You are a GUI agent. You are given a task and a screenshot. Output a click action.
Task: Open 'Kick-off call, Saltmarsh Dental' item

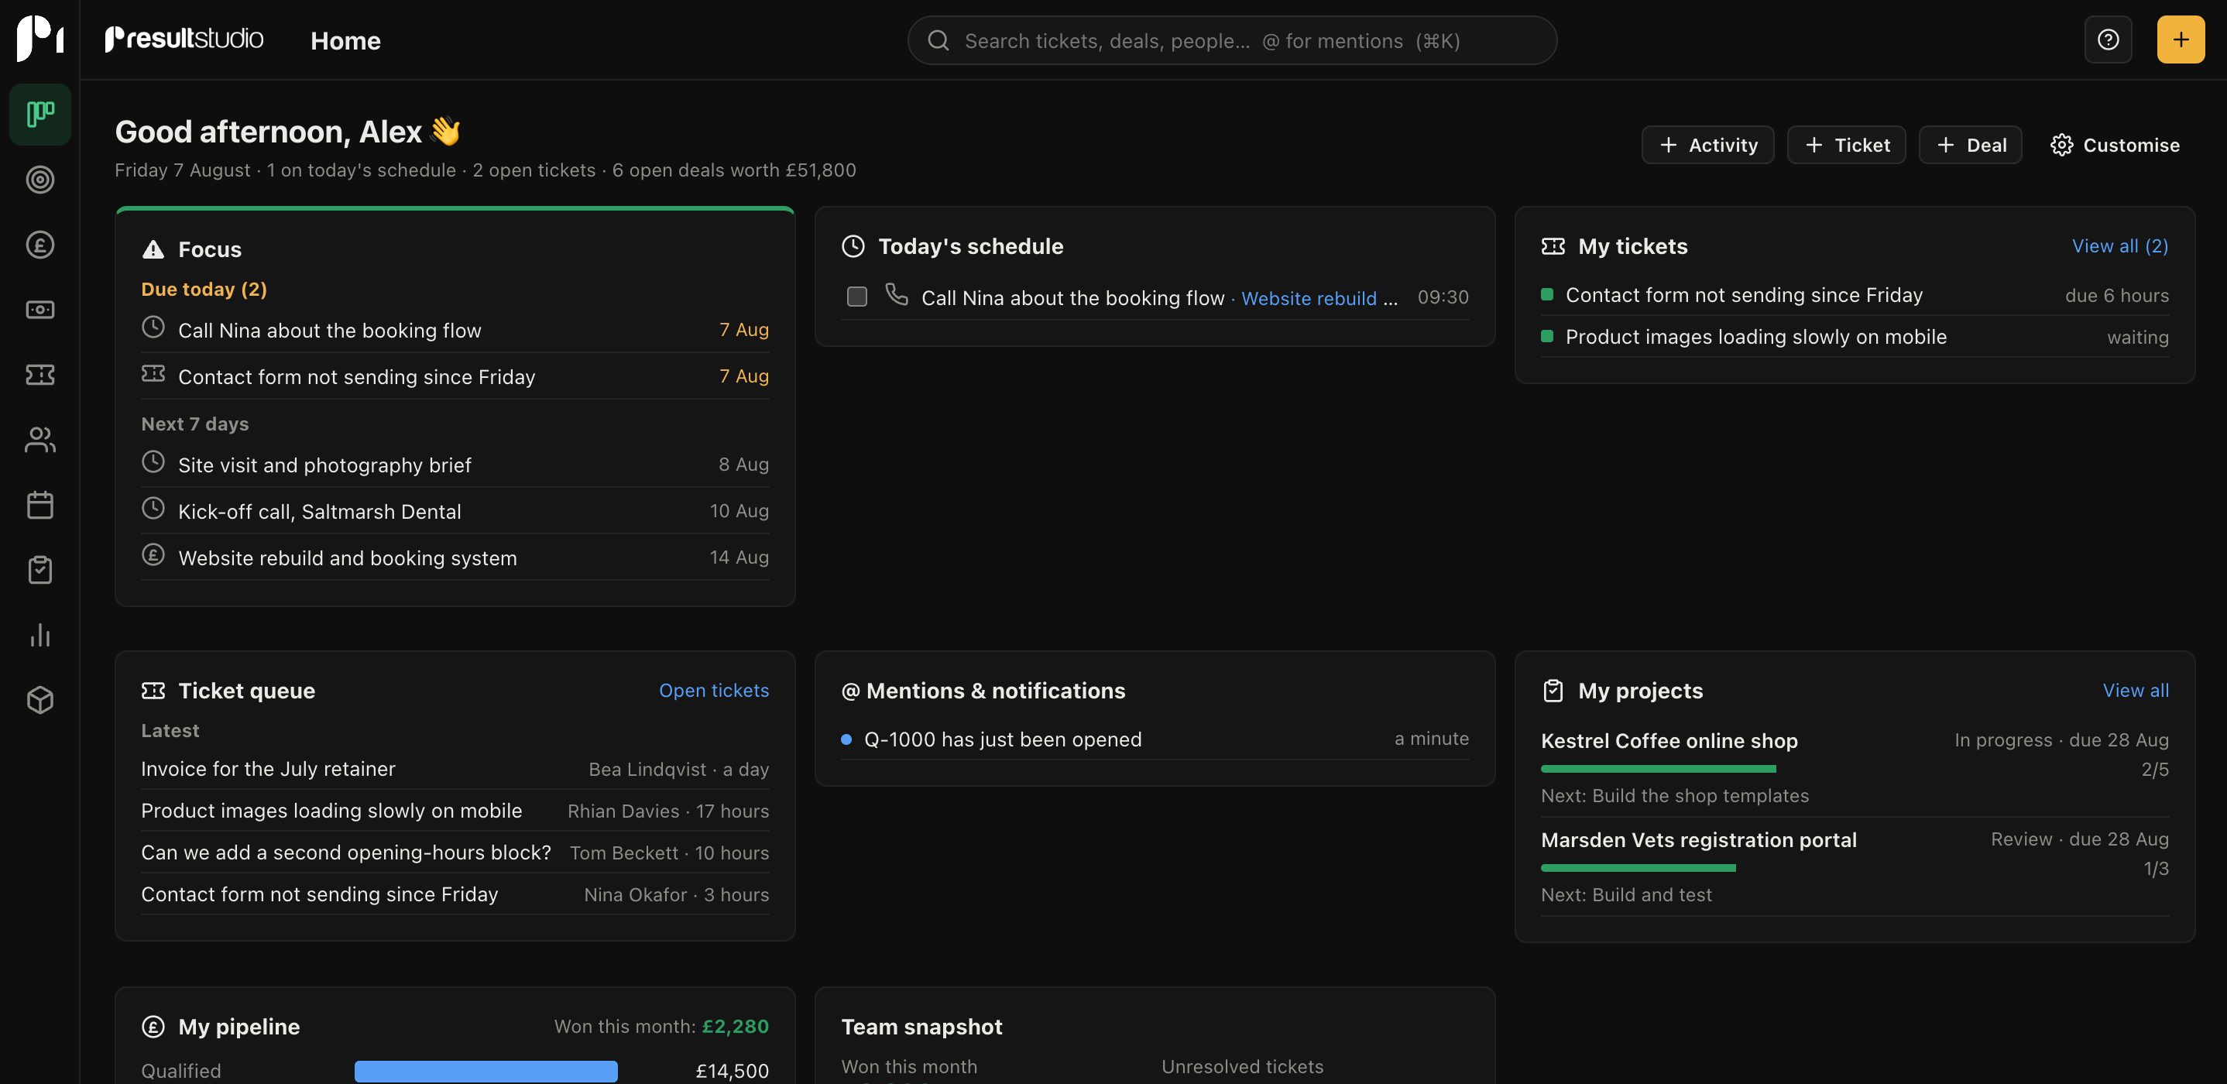[x=455, y=512]
